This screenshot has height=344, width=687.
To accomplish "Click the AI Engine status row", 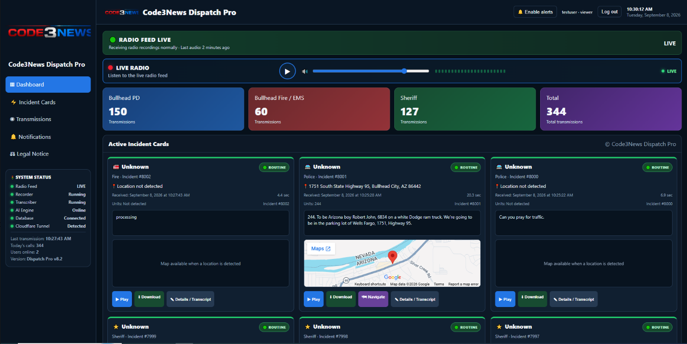I will click(x=48, y=210).
